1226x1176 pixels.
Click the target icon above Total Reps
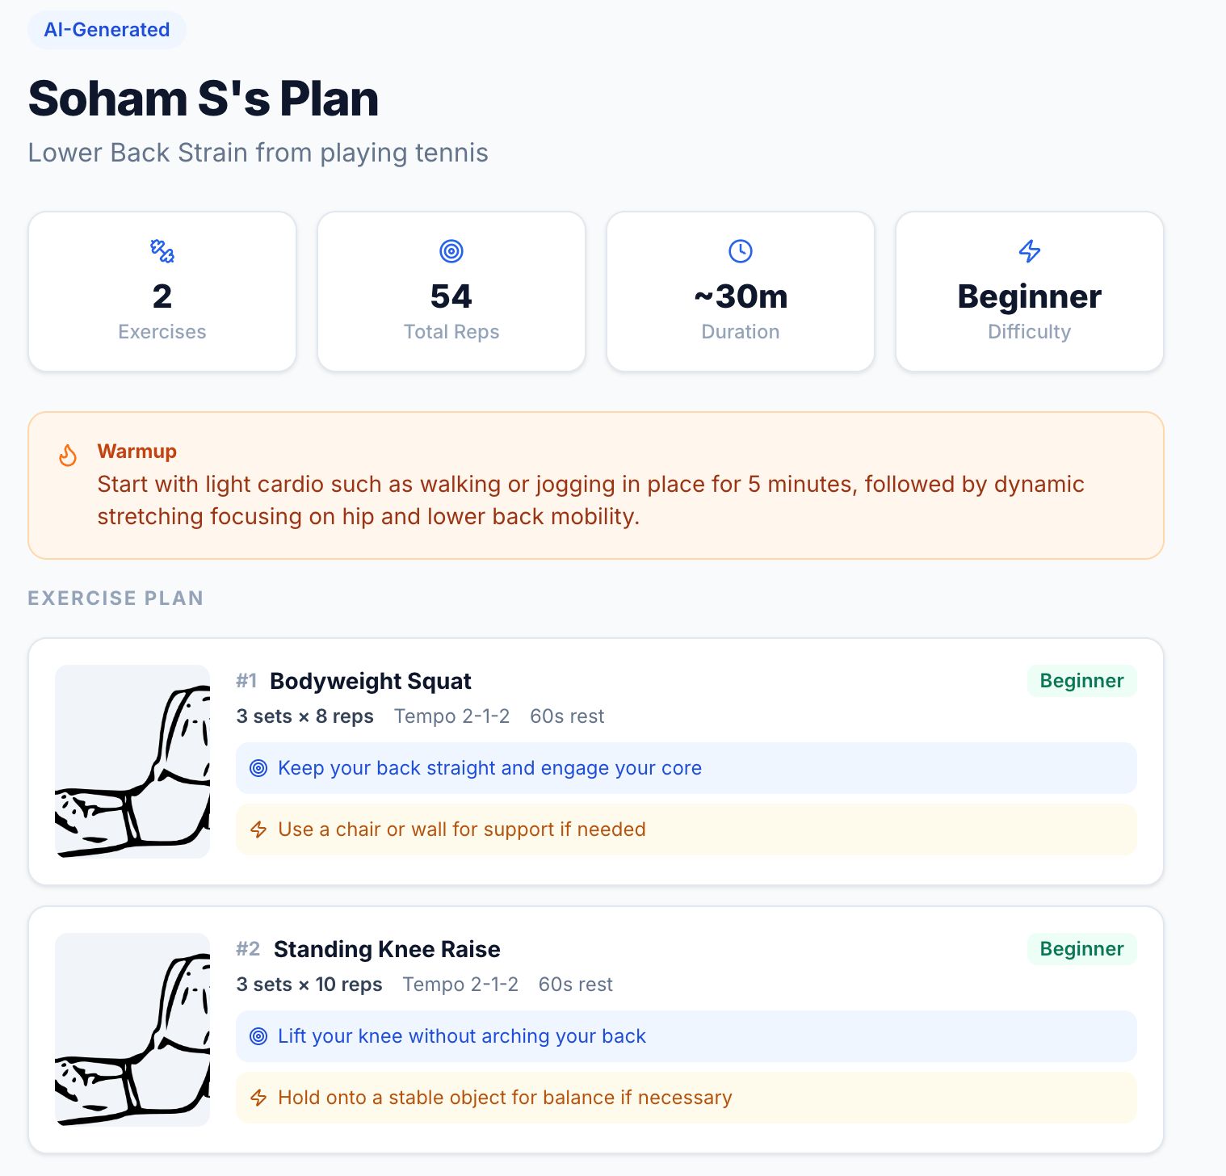tap(451, 251)
